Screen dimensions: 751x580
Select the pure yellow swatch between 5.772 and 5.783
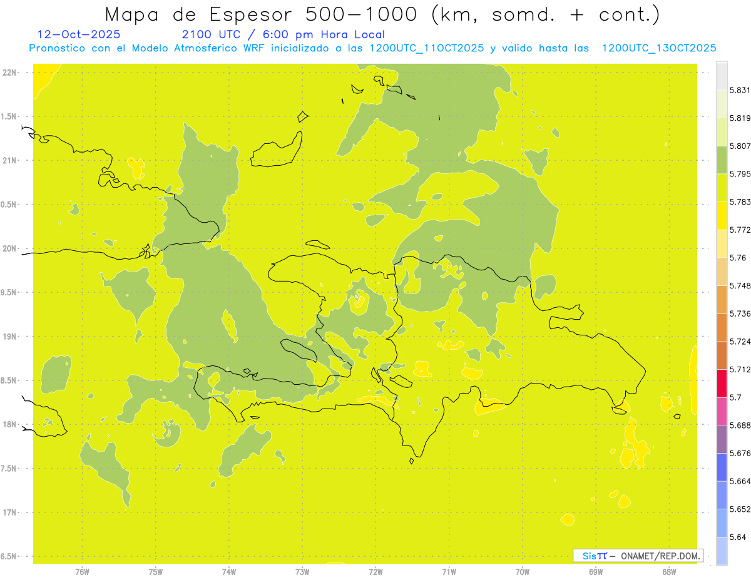coord(722,216)
